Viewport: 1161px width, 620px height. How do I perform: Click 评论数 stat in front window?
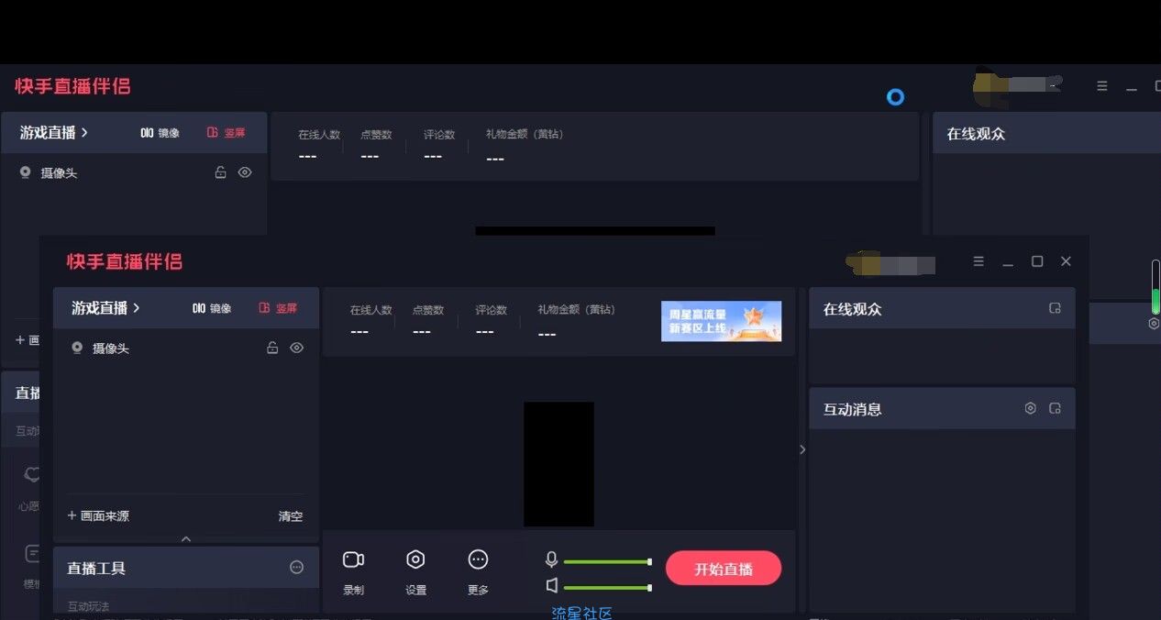click(491, 320)
